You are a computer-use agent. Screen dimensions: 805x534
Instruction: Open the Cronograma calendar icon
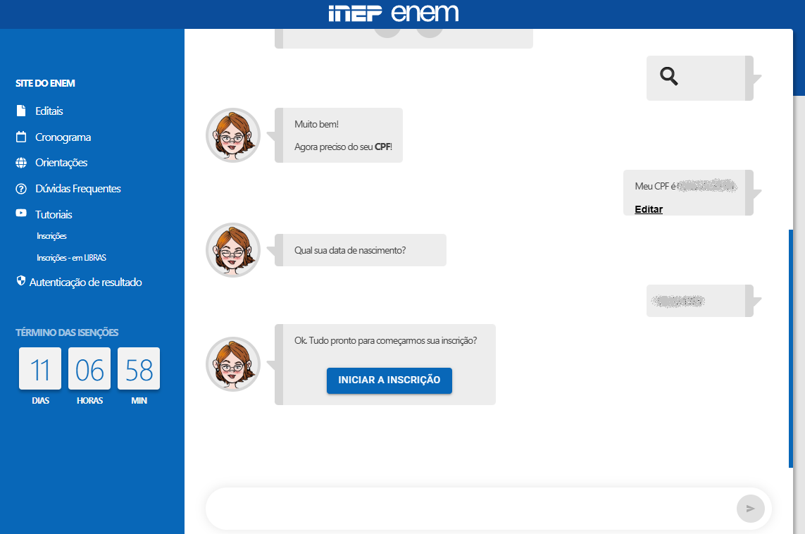point(22,137)
